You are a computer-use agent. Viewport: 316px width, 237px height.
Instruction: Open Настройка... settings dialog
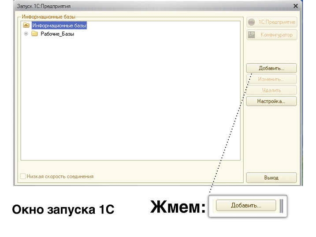click(271, 101)
